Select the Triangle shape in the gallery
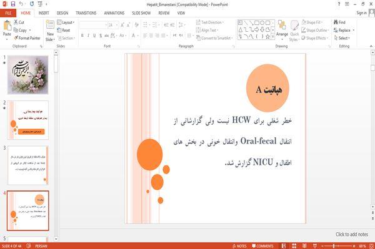Viewport: 375px width, 249px height. coord(241,30)
